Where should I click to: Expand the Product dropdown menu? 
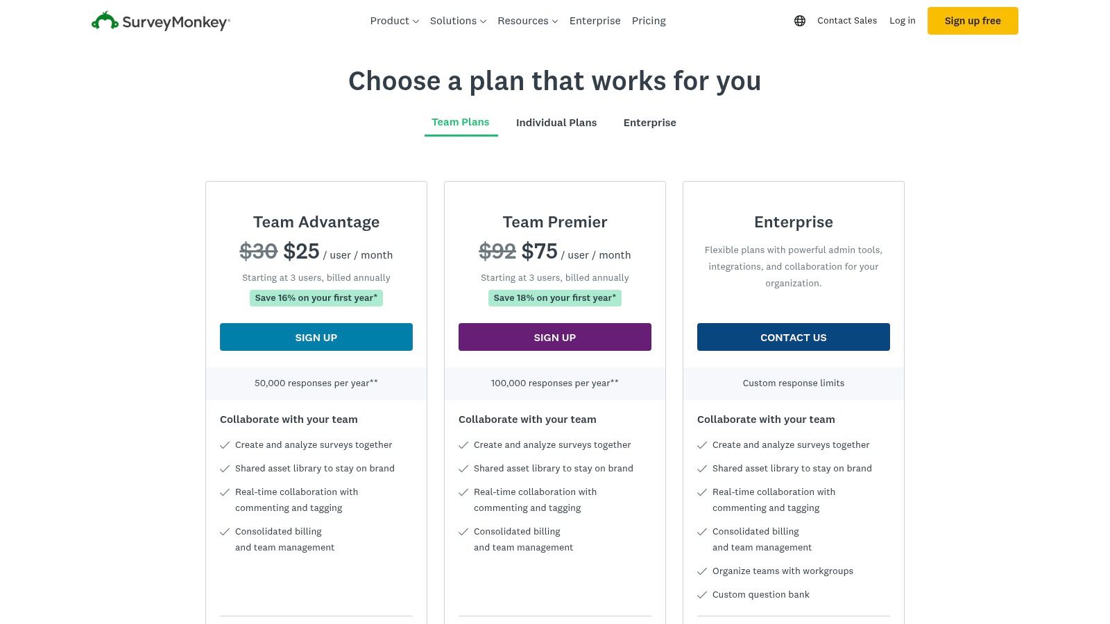pos(393,21)
